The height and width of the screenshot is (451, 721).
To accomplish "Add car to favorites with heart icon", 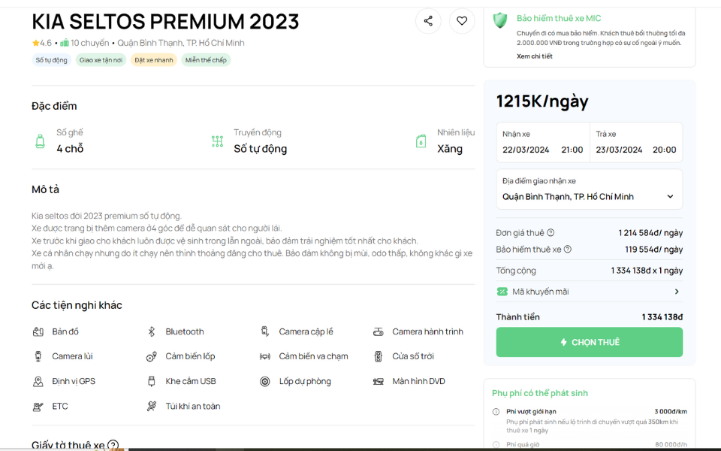I will point(462,21).
